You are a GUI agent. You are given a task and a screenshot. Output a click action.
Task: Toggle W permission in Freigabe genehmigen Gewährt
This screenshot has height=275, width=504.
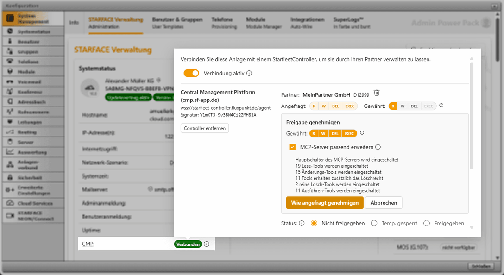[323, 134]
